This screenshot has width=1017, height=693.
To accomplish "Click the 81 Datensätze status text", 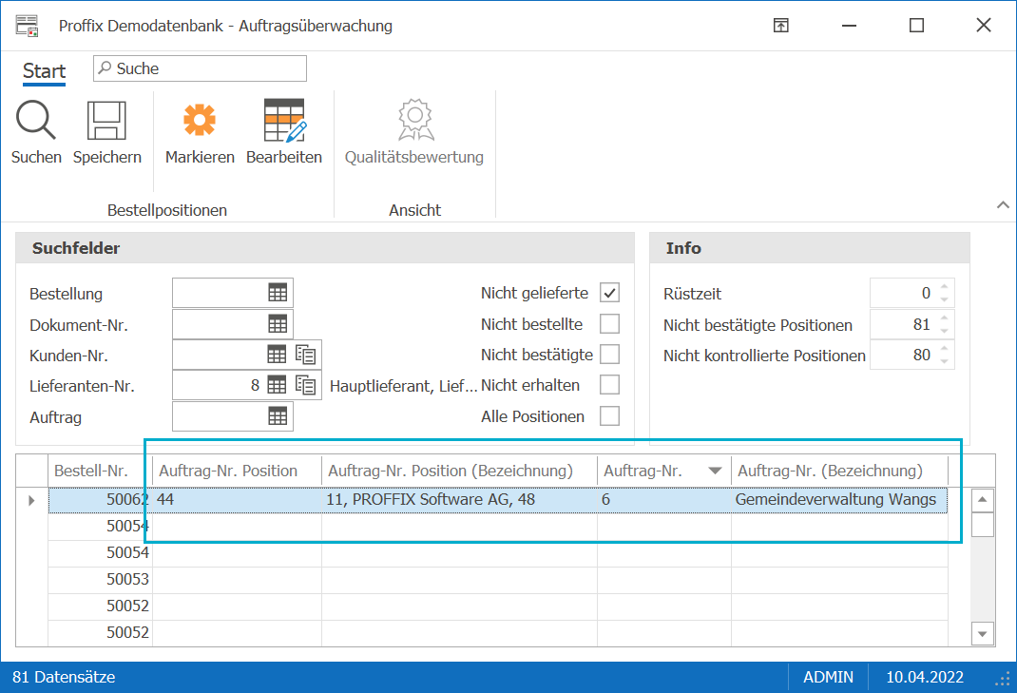I will [x=64, y=678].
